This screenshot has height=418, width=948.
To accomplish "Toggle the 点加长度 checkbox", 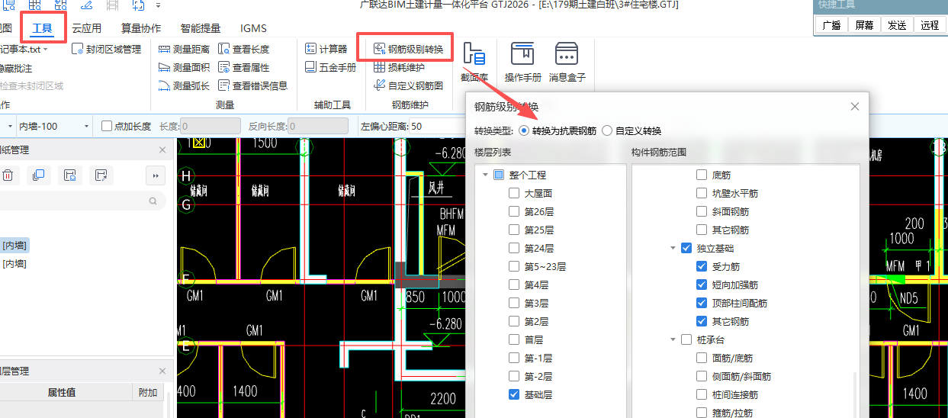I will (x=107, y=126).
